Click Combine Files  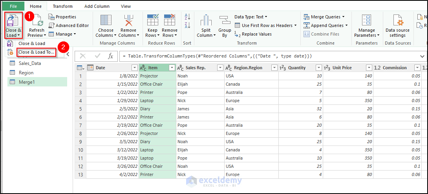click(x=322, y=34)
